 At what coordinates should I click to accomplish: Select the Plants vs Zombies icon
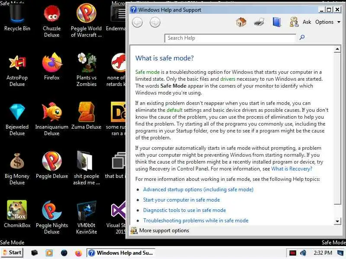86,70
